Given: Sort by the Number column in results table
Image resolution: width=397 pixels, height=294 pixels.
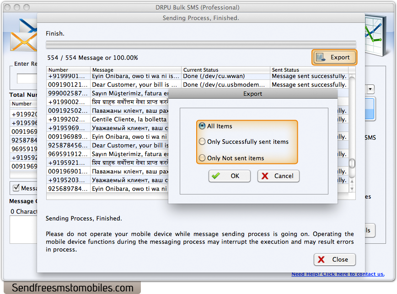Looking at the screenshot, I should [x=68, y=70].
